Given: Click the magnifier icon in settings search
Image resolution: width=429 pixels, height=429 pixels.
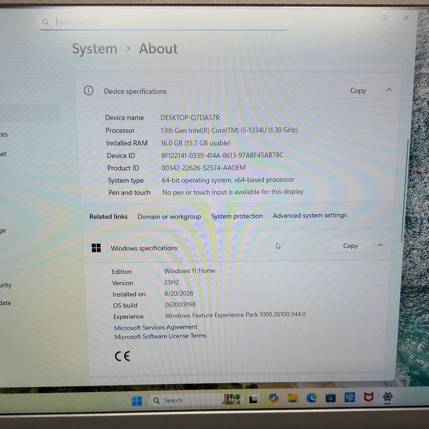Looking at the screenshot, I should 45,22.
